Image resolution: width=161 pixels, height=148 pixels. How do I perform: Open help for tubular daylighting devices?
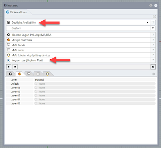(x=153, y=55)
